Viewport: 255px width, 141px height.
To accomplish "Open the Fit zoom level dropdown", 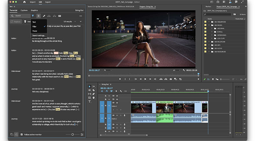I will coord(108,70).
